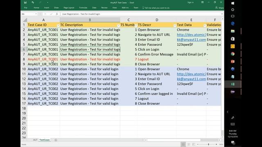Open the Page Layout tab
This screenshot has width=262, height=147.
pos(69,8)
